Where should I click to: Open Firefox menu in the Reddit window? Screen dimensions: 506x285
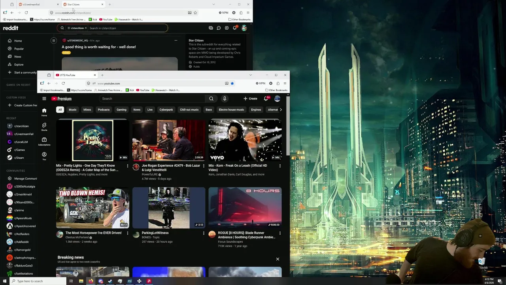tap(248, 13)
